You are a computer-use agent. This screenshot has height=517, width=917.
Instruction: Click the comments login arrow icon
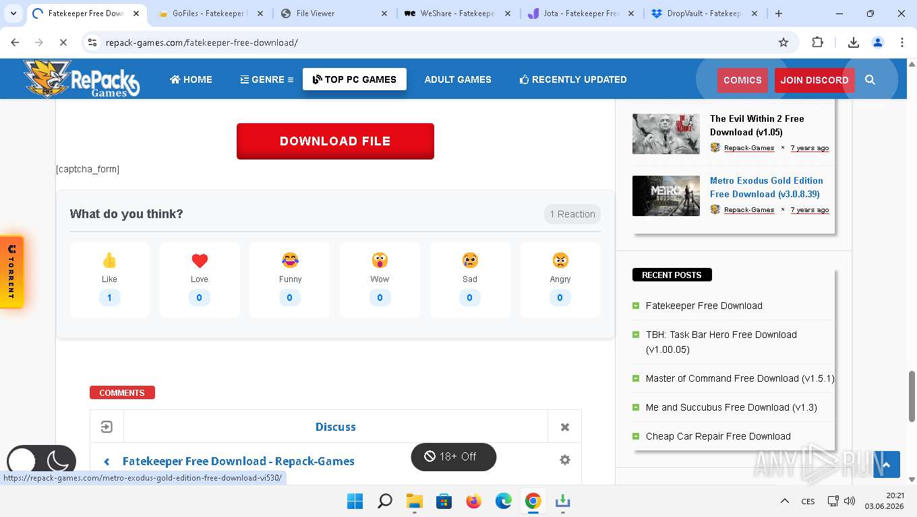107,427
